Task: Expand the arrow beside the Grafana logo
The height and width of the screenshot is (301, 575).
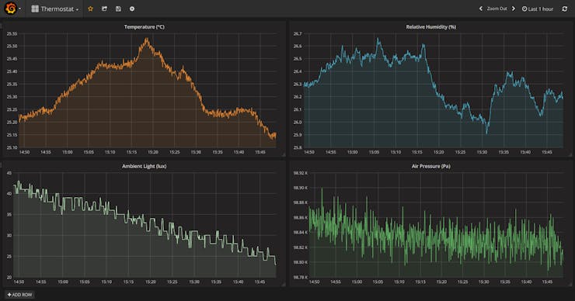Action: point(19,9)
